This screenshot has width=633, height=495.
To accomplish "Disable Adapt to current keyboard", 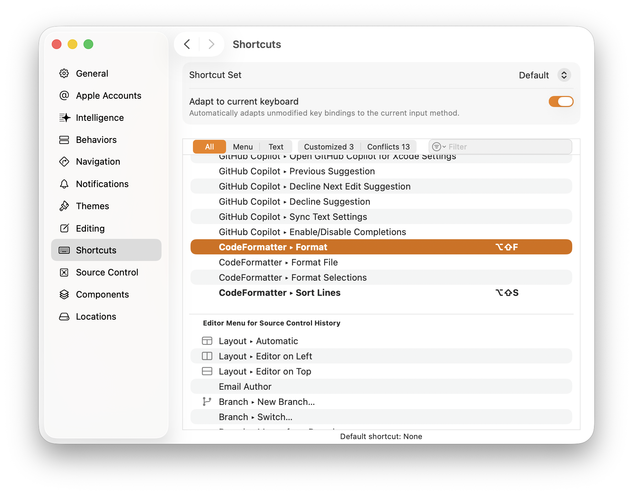I will pos(561,101).
